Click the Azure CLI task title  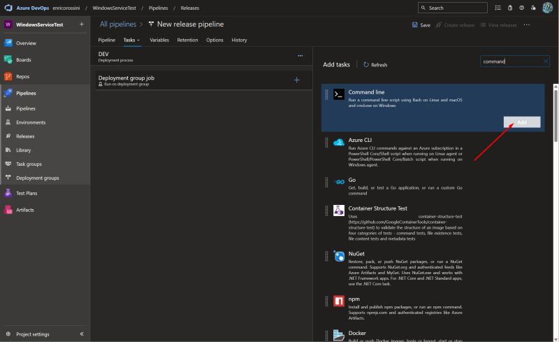tap(360, 141)
